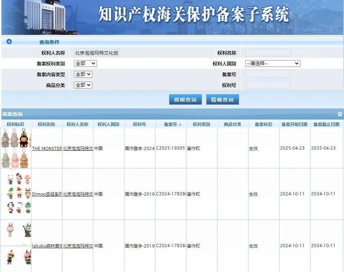Click the 权利类别 column header

pyautogui.click(x=202, y=124)
